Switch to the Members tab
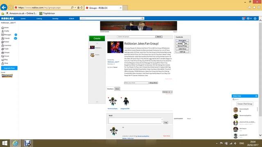This screenshot has width=262, height=147. [110, 89]
